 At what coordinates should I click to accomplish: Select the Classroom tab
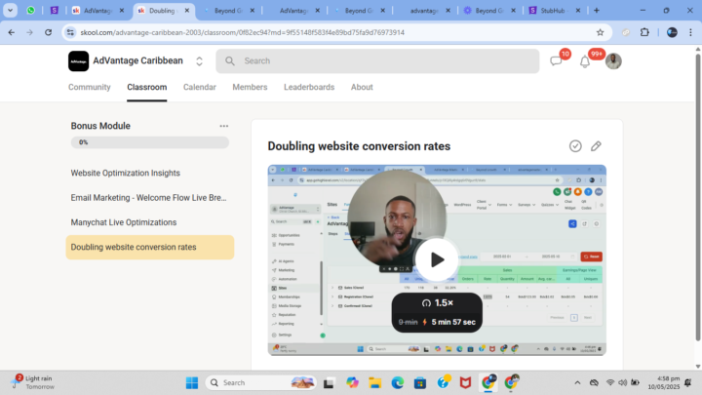(x=147, y=88)
